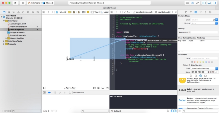This screenshot has height=113, width=219.
Task: Add an assistant editor pane
Action: point(172,12)
